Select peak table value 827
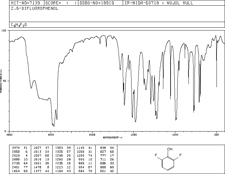 tap(103, 151)
